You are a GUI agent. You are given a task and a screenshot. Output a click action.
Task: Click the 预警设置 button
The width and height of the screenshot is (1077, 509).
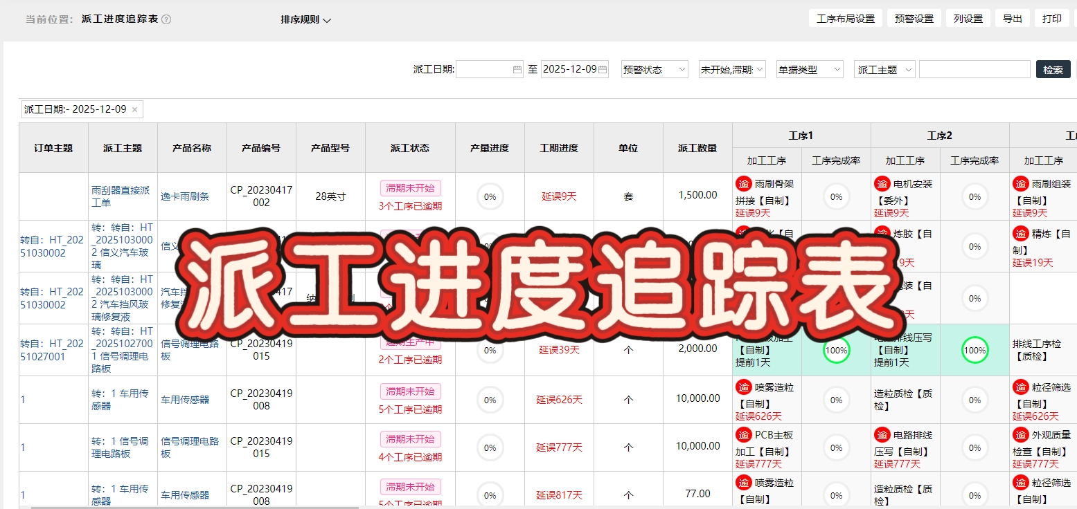[914, 19]
